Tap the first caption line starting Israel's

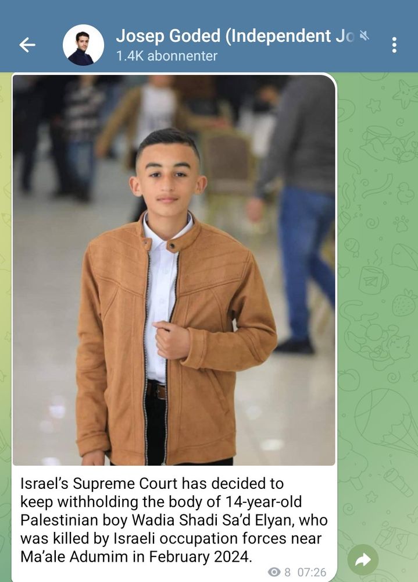(x=152, y=484)
